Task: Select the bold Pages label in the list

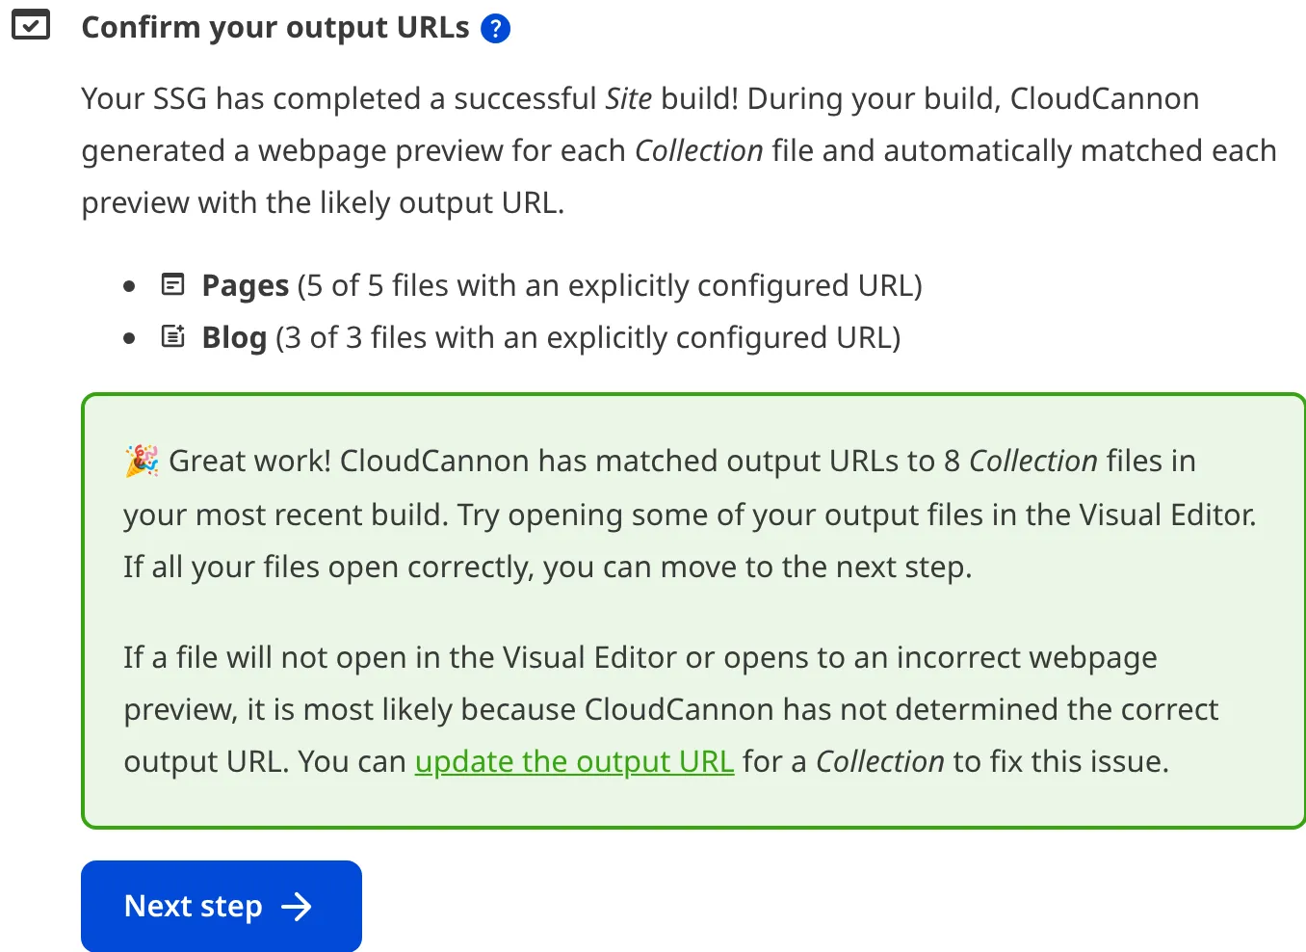Action: [245, 284]
